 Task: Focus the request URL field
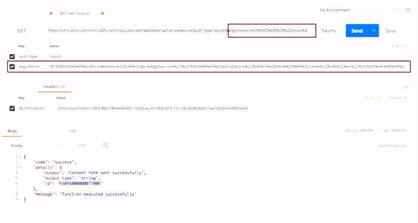[x=179, y=30]
